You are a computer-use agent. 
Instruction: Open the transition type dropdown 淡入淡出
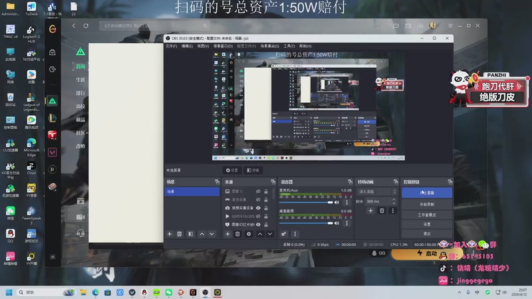(377, 191)
